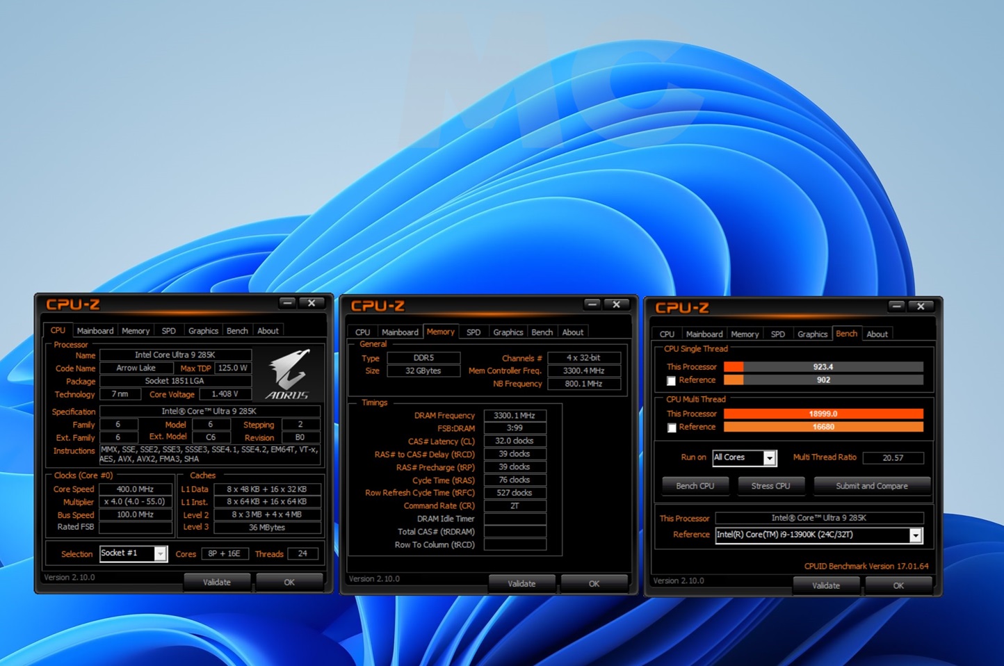
Task: Start the Stress CPU test
Action: [770, 486]
